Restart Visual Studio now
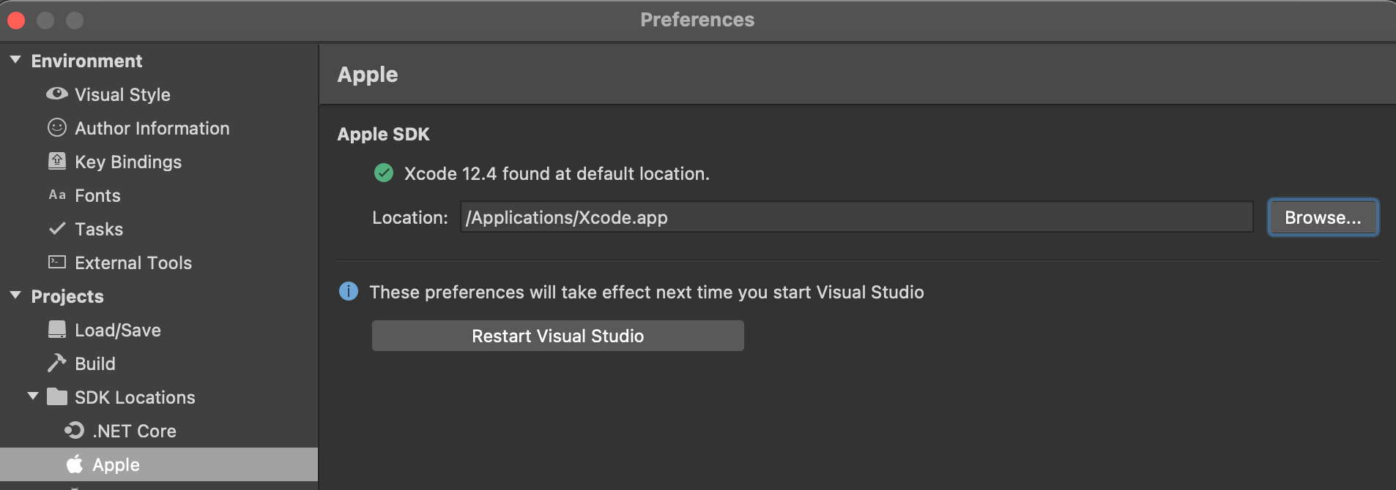The height and width of the screenshot is (490, 1396). coord(557,336)
